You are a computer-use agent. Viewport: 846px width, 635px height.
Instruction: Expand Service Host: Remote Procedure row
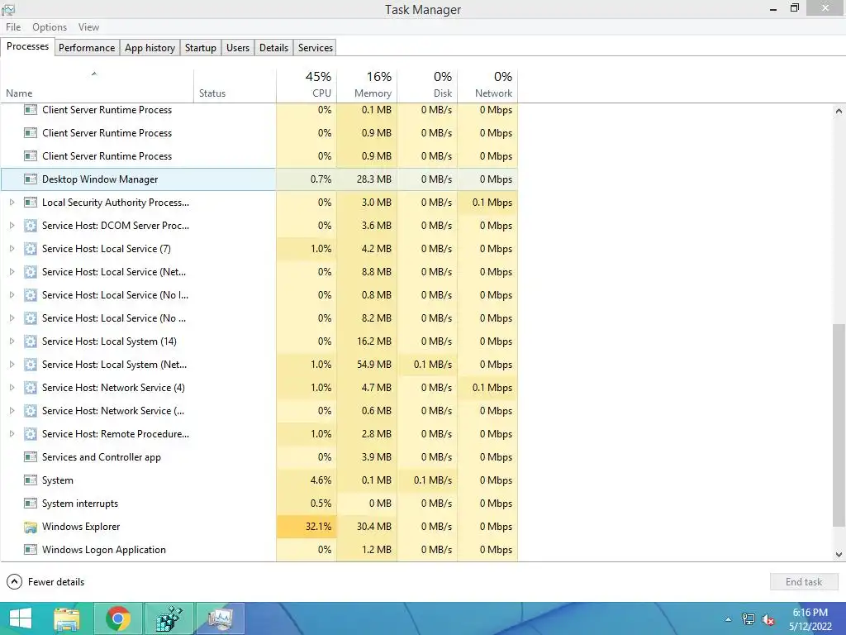tap(12, 433)
